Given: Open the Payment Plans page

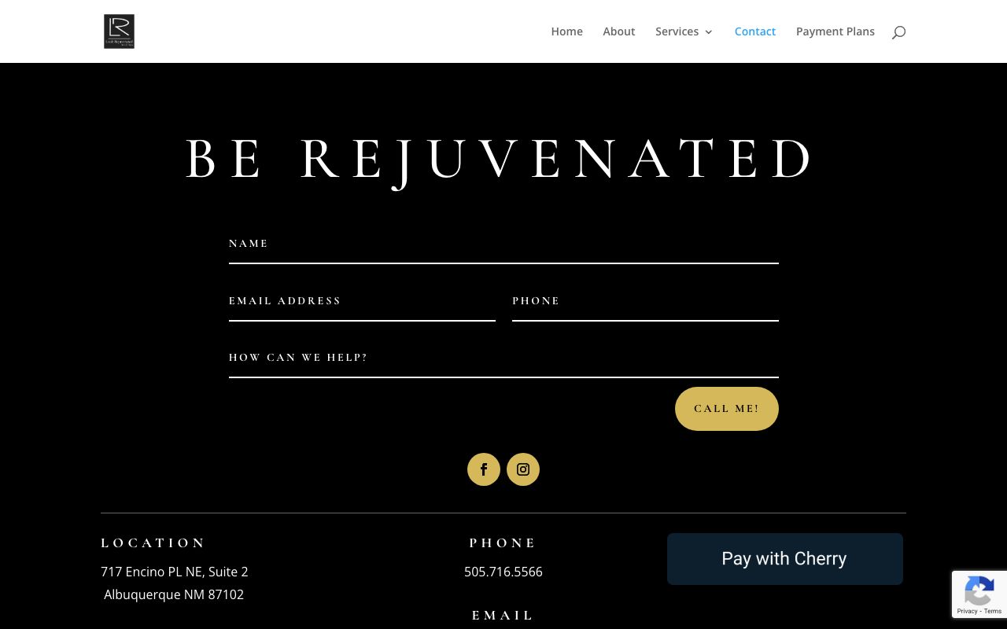Looking at the screenshot, I should (x=835, y=31).
